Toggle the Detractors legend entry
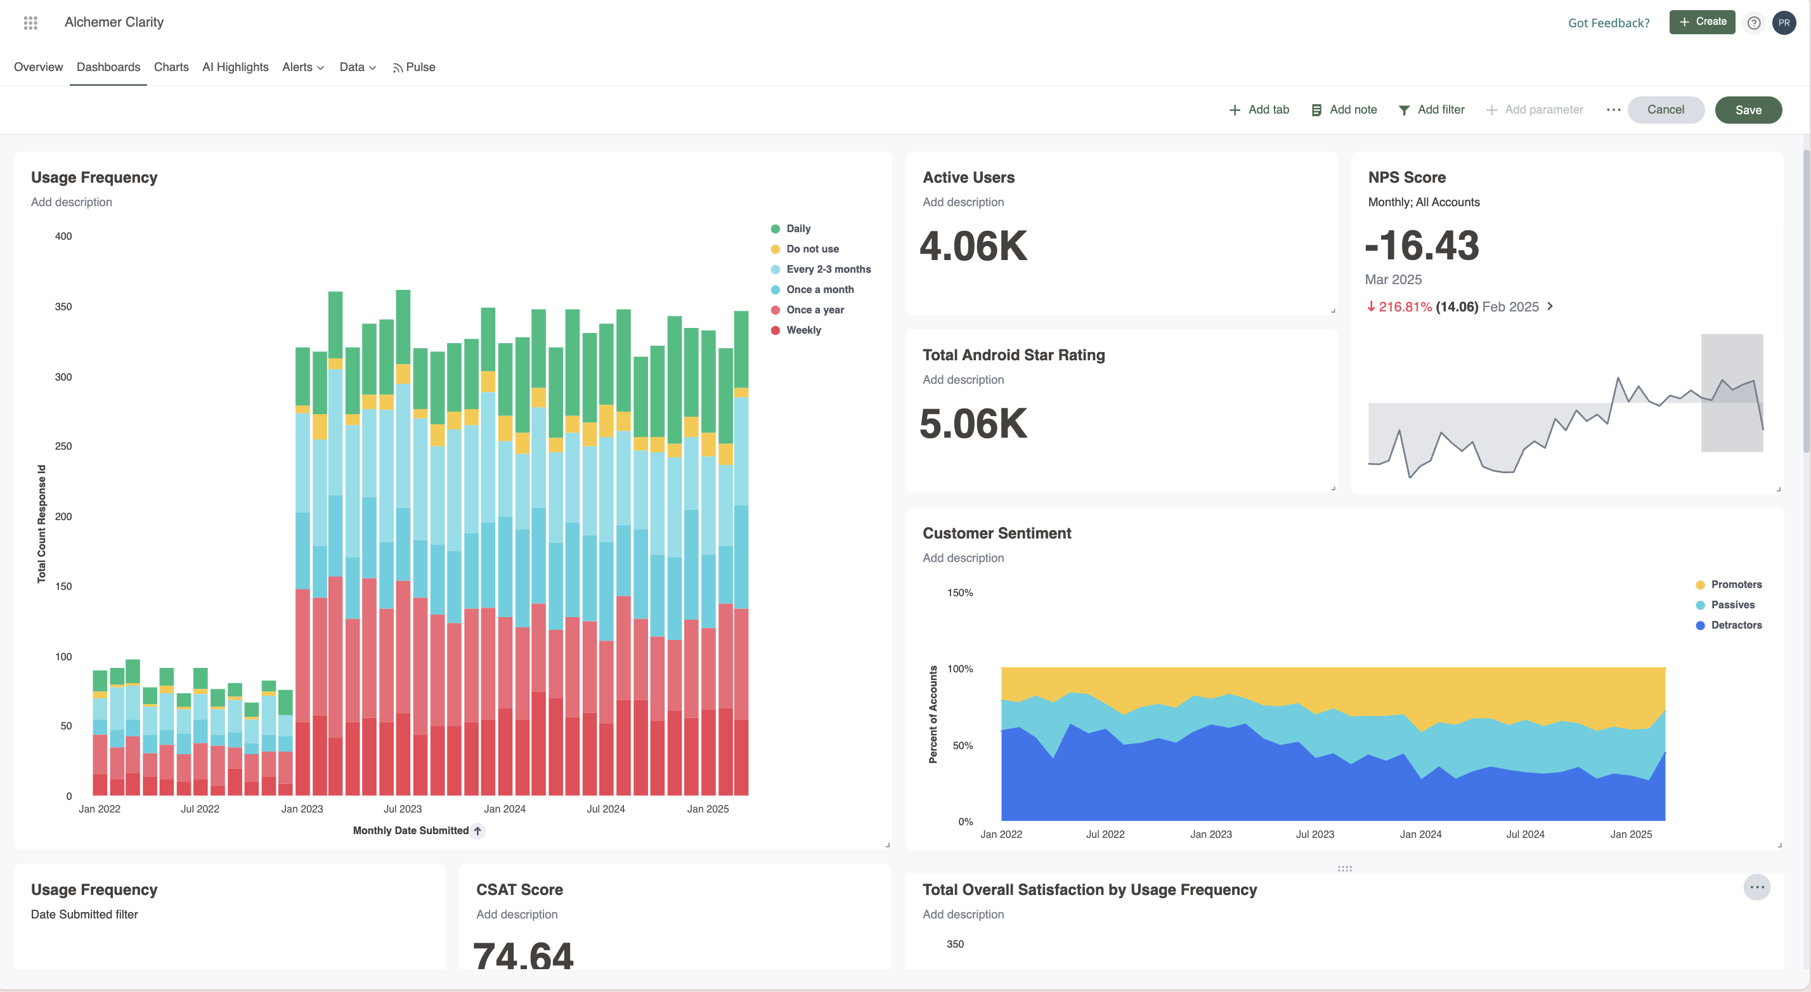 1736,624
